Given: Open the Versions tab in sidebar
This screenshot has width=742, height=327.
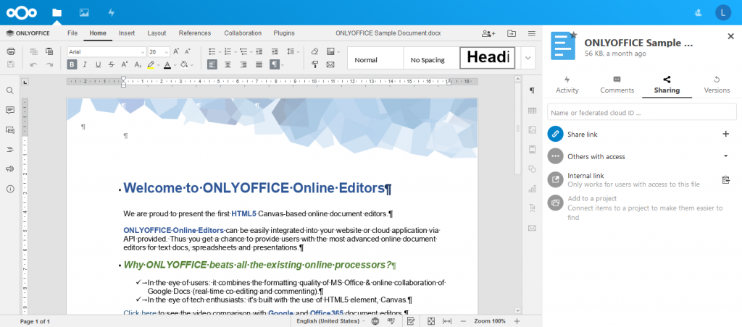Looking at the screenshot, I should click(717, 85).
